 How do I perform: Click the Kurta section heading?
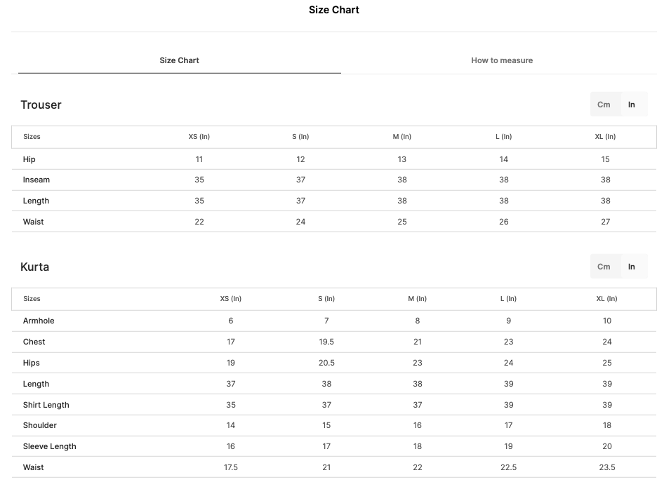(34, 267)
